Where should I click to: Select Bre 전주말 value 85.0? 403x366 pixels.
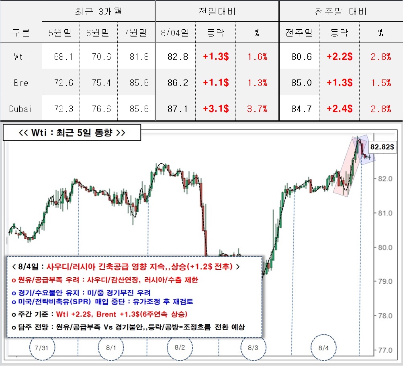click(x=301, y=83)
